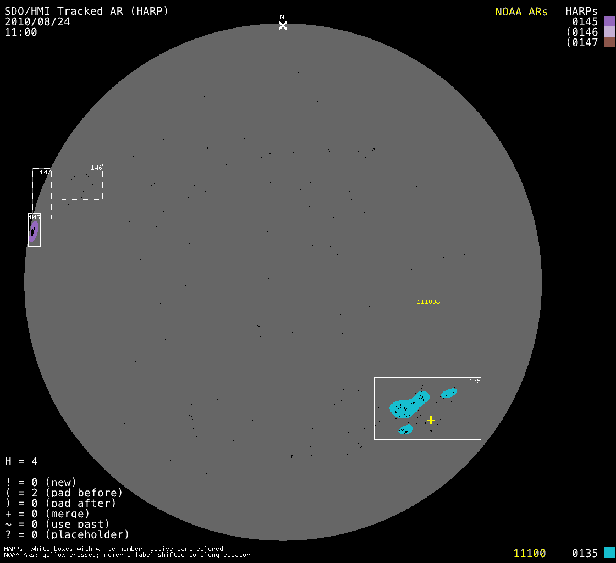This screenshot has width=616, height=563.
Task: Click the 2010/08/24 date text
Action: [x=37, y=21]
